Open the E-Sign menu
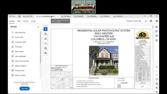This screenshot has height=94, width=167. 33,21
